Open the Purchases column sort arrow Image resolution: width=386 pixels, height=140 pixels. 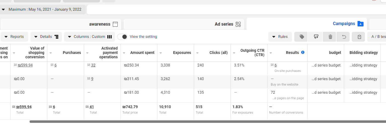point(51,53)
